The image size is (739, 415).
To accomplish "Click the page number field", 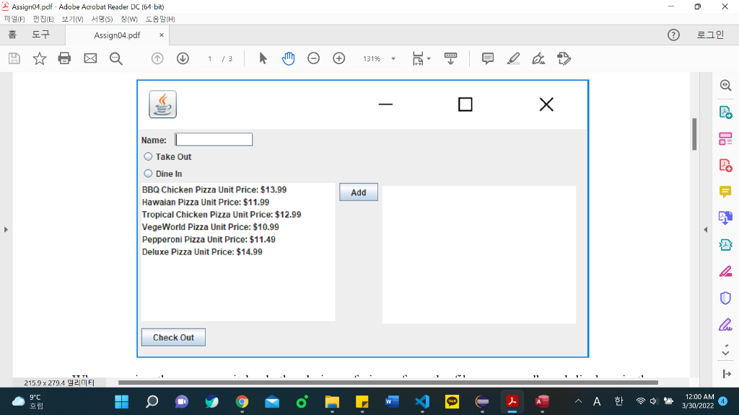I will 210,59.
